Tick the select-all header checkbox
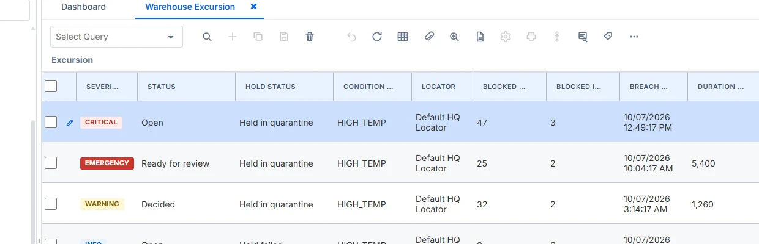 coord(51,86)
